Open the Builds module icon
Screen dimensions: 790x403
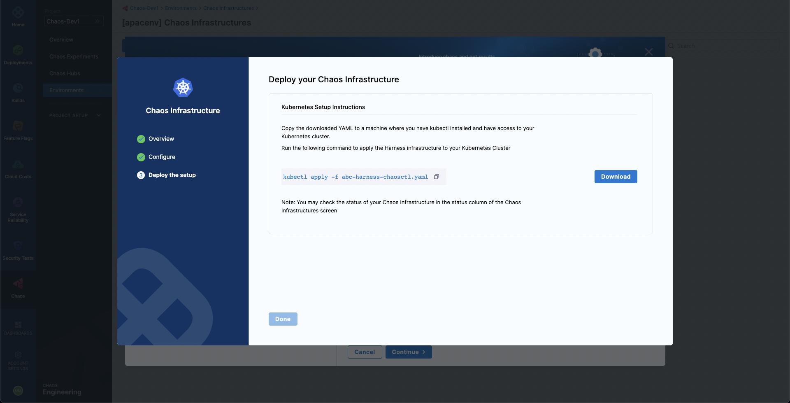point(18,91)
